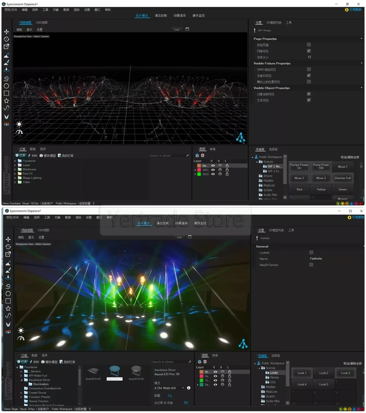Enable the 锁定页面 checkbox
Image resolution: width=366 pixels, height=413 pixels.
coord(309,45)
